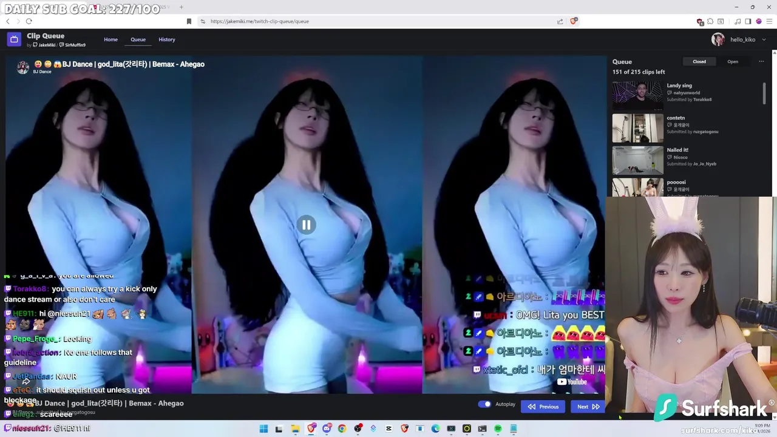Image resolution: width=777 pixels, height=437 pixels.
Task: Skip to the Next clip
Action: tap(588, 407)
